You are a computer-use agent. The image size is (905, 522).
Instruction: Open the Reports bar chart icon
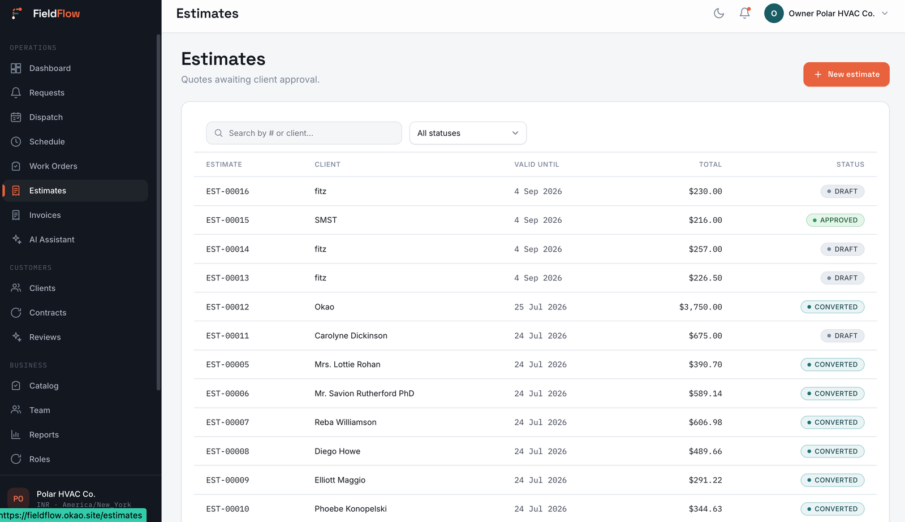coord(16,434)
